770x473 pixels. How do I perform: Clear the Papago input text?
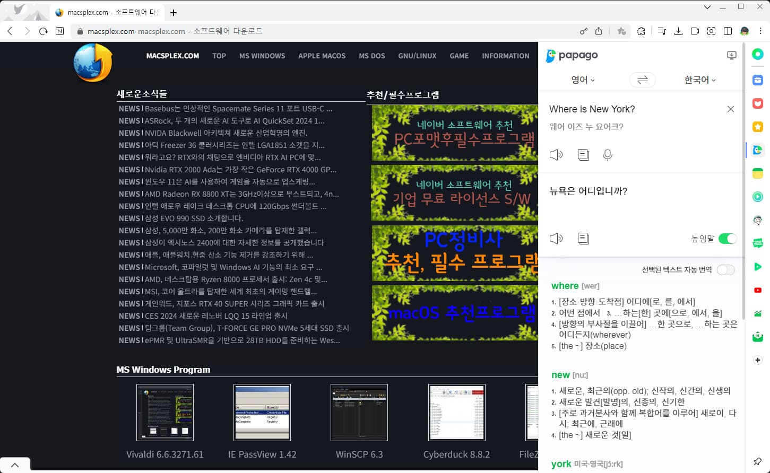click(731, 109)
